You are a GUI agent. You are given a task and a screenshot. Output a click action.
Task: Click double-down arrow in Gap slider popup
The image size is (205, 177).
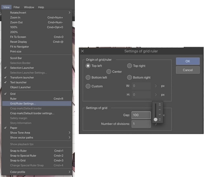(160, 119)
